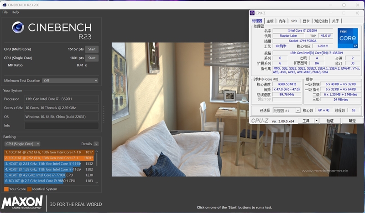
Task: Switch to the SPD tab in CPU-Z
Action: (x=294, y=21)
